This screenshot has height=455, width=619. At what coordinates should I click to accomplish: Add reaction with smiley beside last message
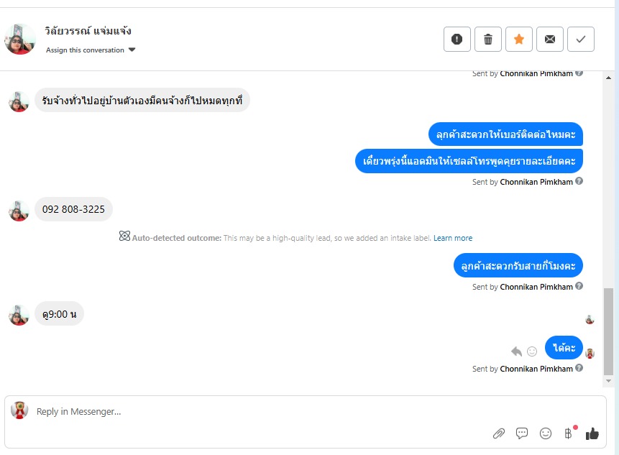[x=532, y=351]
